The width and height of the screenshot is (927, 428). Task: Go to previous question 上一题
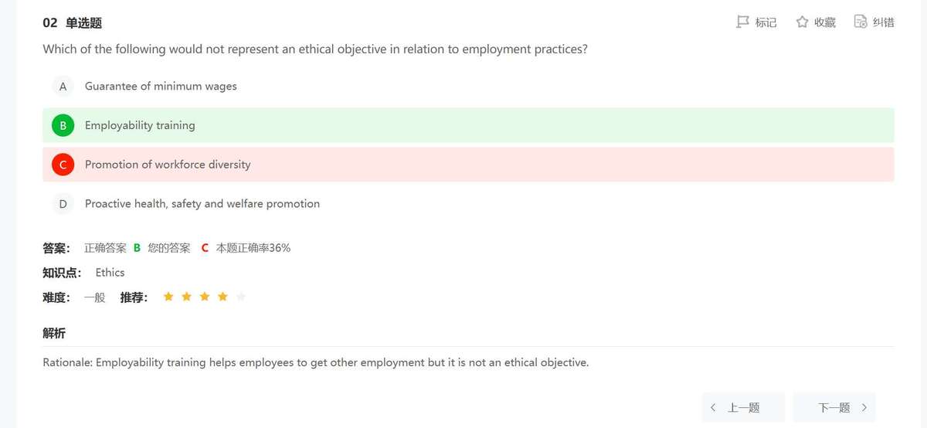click(743, 407)
